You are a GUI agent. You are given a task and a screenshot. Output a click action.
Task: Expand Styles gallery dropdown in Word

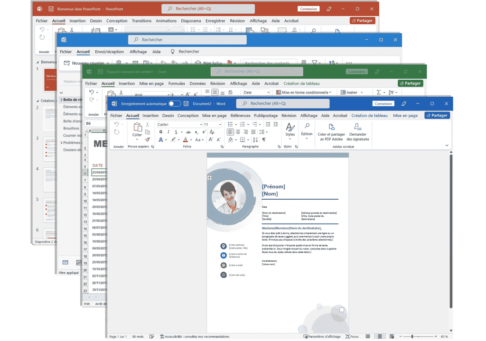tap(290, 139)
